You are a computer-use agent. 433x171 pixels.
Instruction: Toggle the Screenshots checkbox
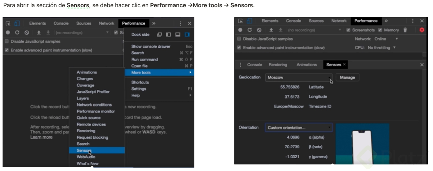(348, 30)
